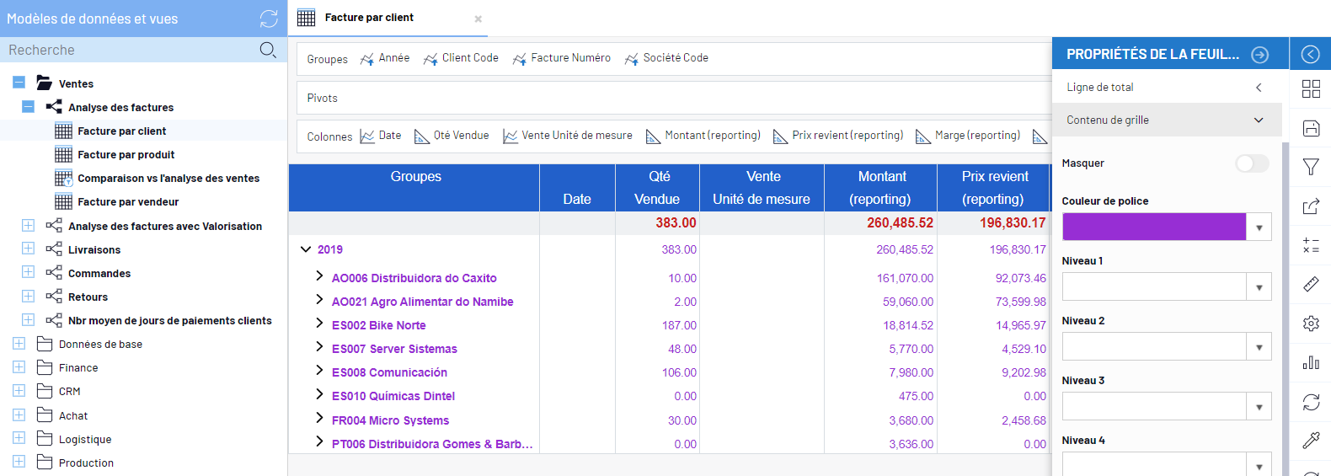
Task: Toggle the Masquer switch
Action: [x=1251, y=163]
